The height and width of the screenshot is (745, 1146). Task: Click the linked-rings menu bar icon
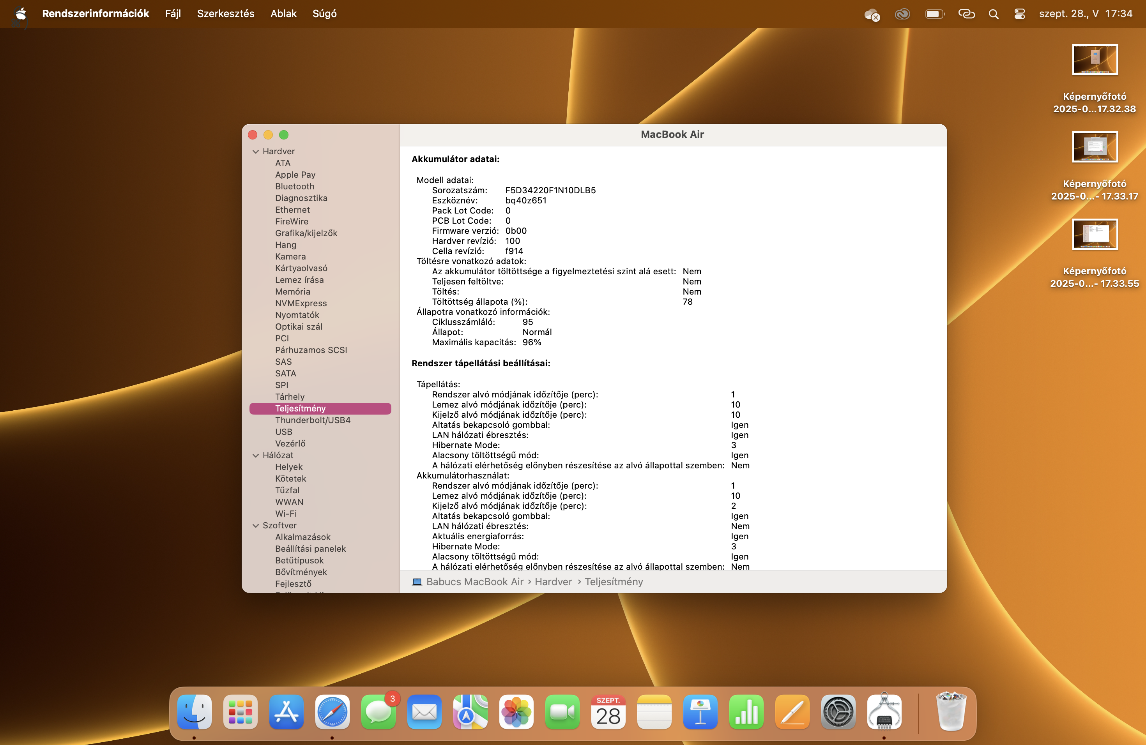click(x=966, y=14)
